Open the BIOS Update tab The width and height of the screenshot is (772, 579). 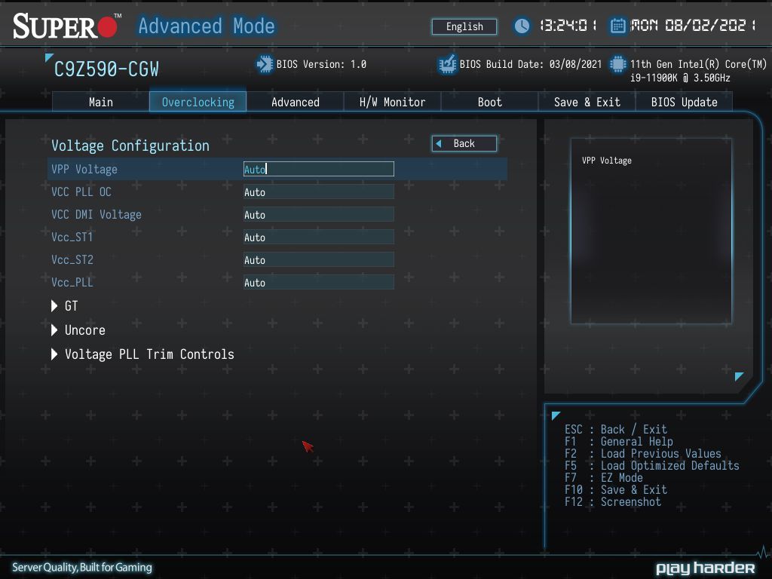coord(684,102)
